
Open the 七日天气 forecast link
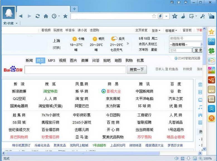pos(116,50)
